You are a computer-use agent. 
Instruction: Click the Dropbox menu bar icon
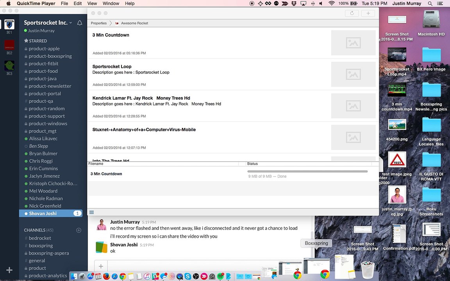click(294, 4)
